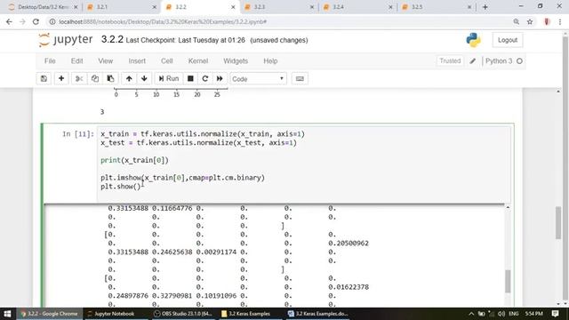569x320 pixels.
Task: Run the selected cell
Action: [x=169, y=79]
